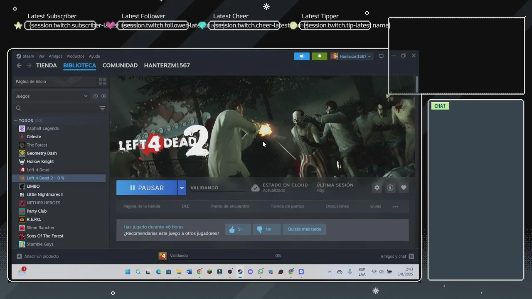This screenshot has height=299, width=532.
Task: Open the Productos menu
Action: coord(75,56)
